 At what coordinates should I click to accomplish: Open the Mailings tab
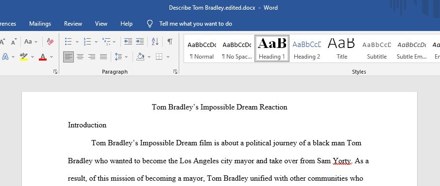(40, 24)
